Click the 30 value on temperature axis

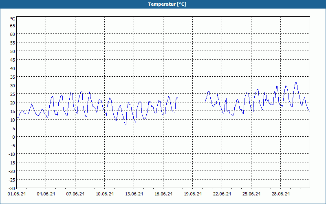tap(13, 86)
